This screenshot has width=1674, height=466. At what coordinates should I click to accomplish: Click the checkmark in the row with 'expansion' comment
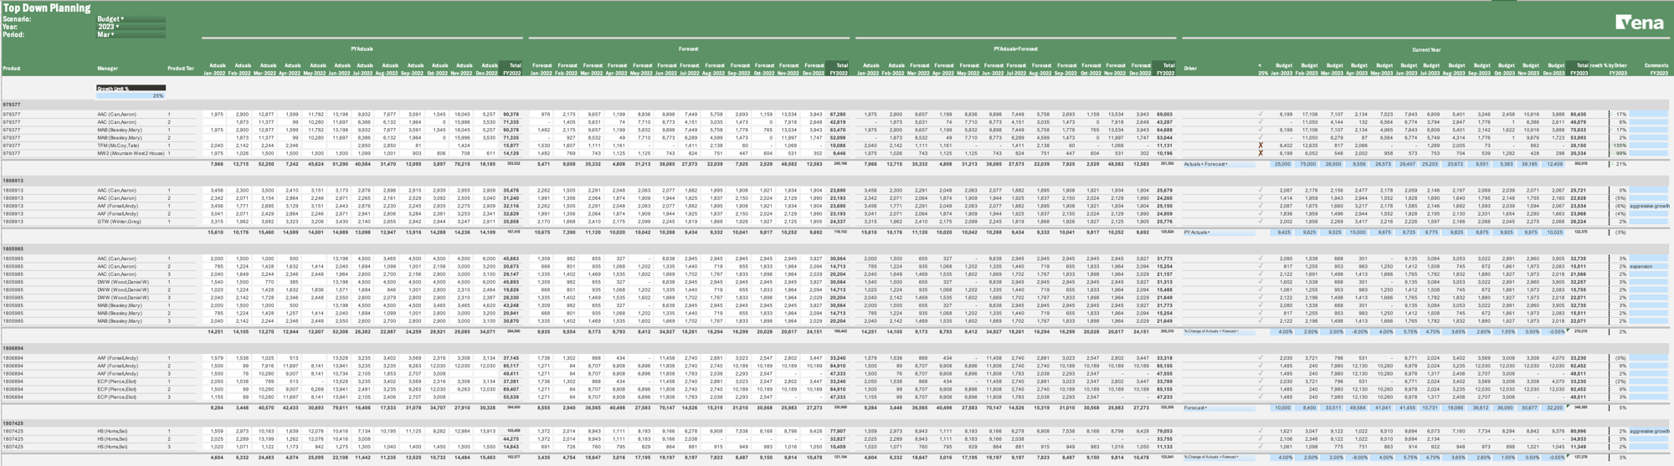tap(1261, 267)
